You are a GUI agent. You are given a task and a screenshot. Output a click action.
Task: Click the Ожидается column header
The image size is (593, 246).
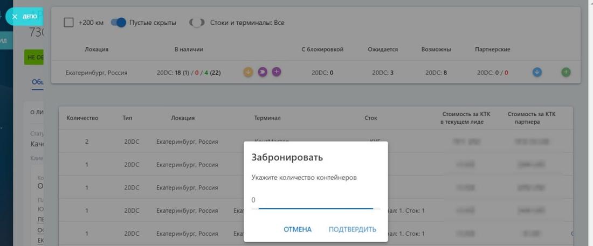click(x=383, y=50)
